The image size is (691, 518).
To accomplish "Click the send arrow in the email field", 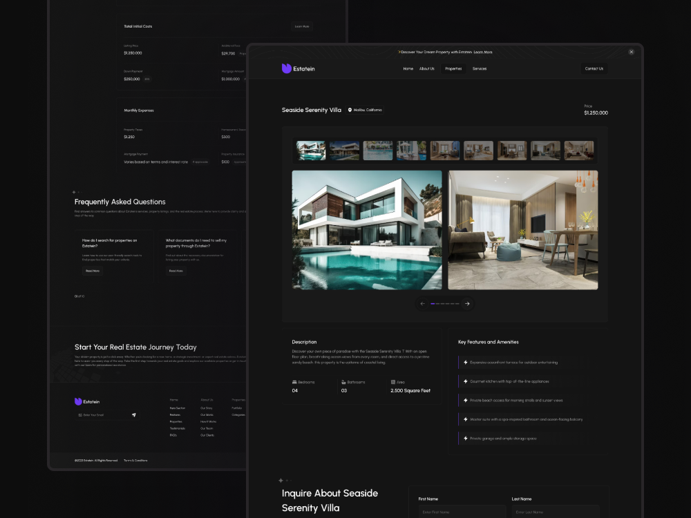I will pyautogui.click(x=133, y=415).
